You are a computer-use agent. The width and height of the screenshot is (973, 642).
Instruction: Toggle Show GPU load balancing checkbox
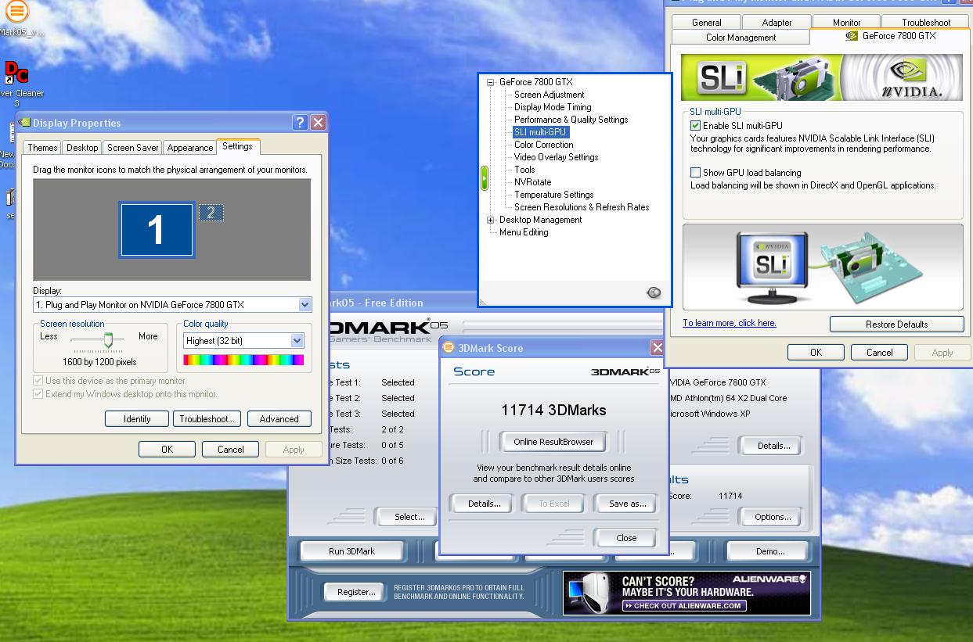695,172
